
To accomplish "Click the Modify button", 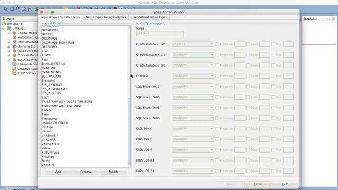I will [x=114, y=172].
